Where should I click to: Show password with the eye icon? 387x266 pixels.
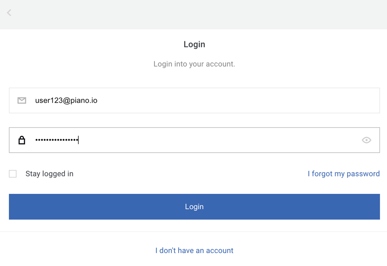(x=367, y=140)
